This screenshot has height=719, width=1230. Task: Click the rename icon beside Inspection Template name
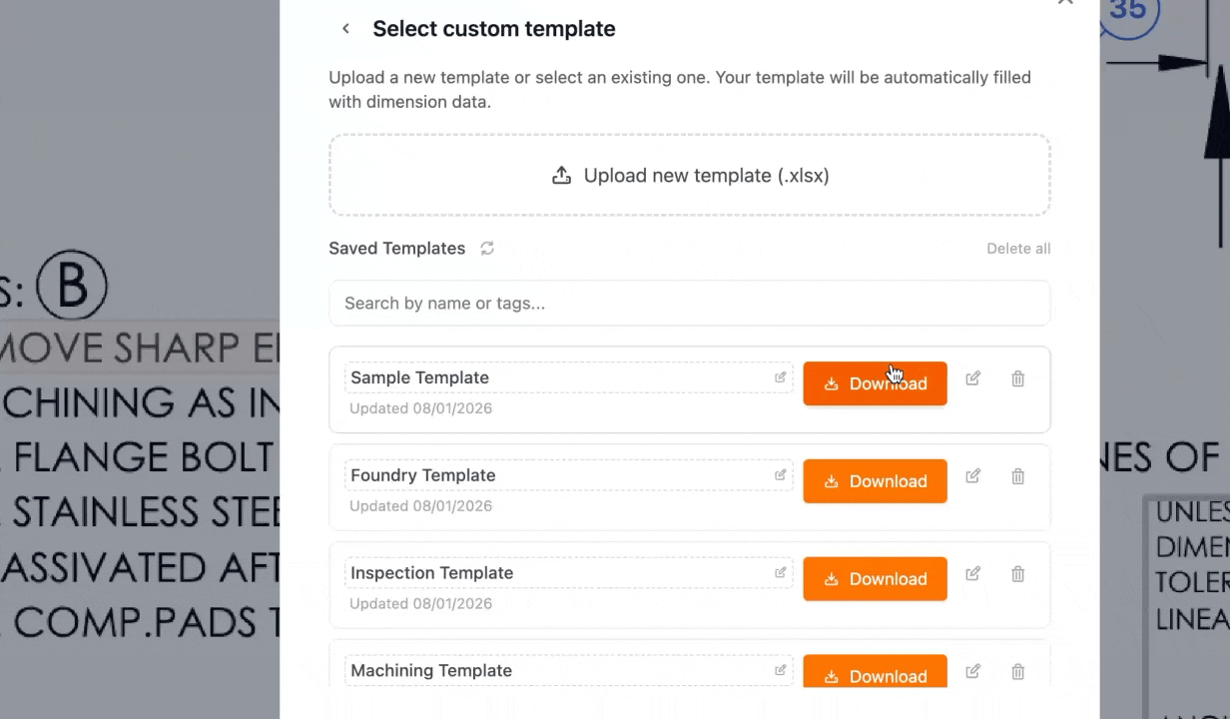pos(781,572)
